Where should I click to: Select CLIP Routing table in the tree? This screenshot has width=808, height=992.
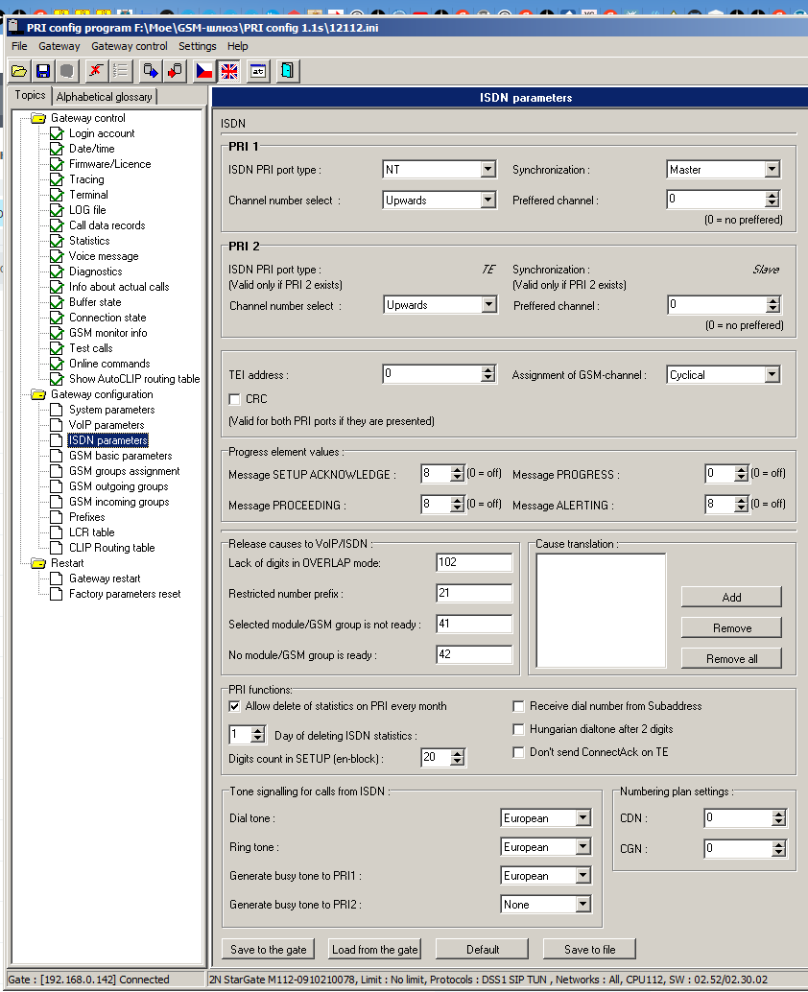coord(111,548)
